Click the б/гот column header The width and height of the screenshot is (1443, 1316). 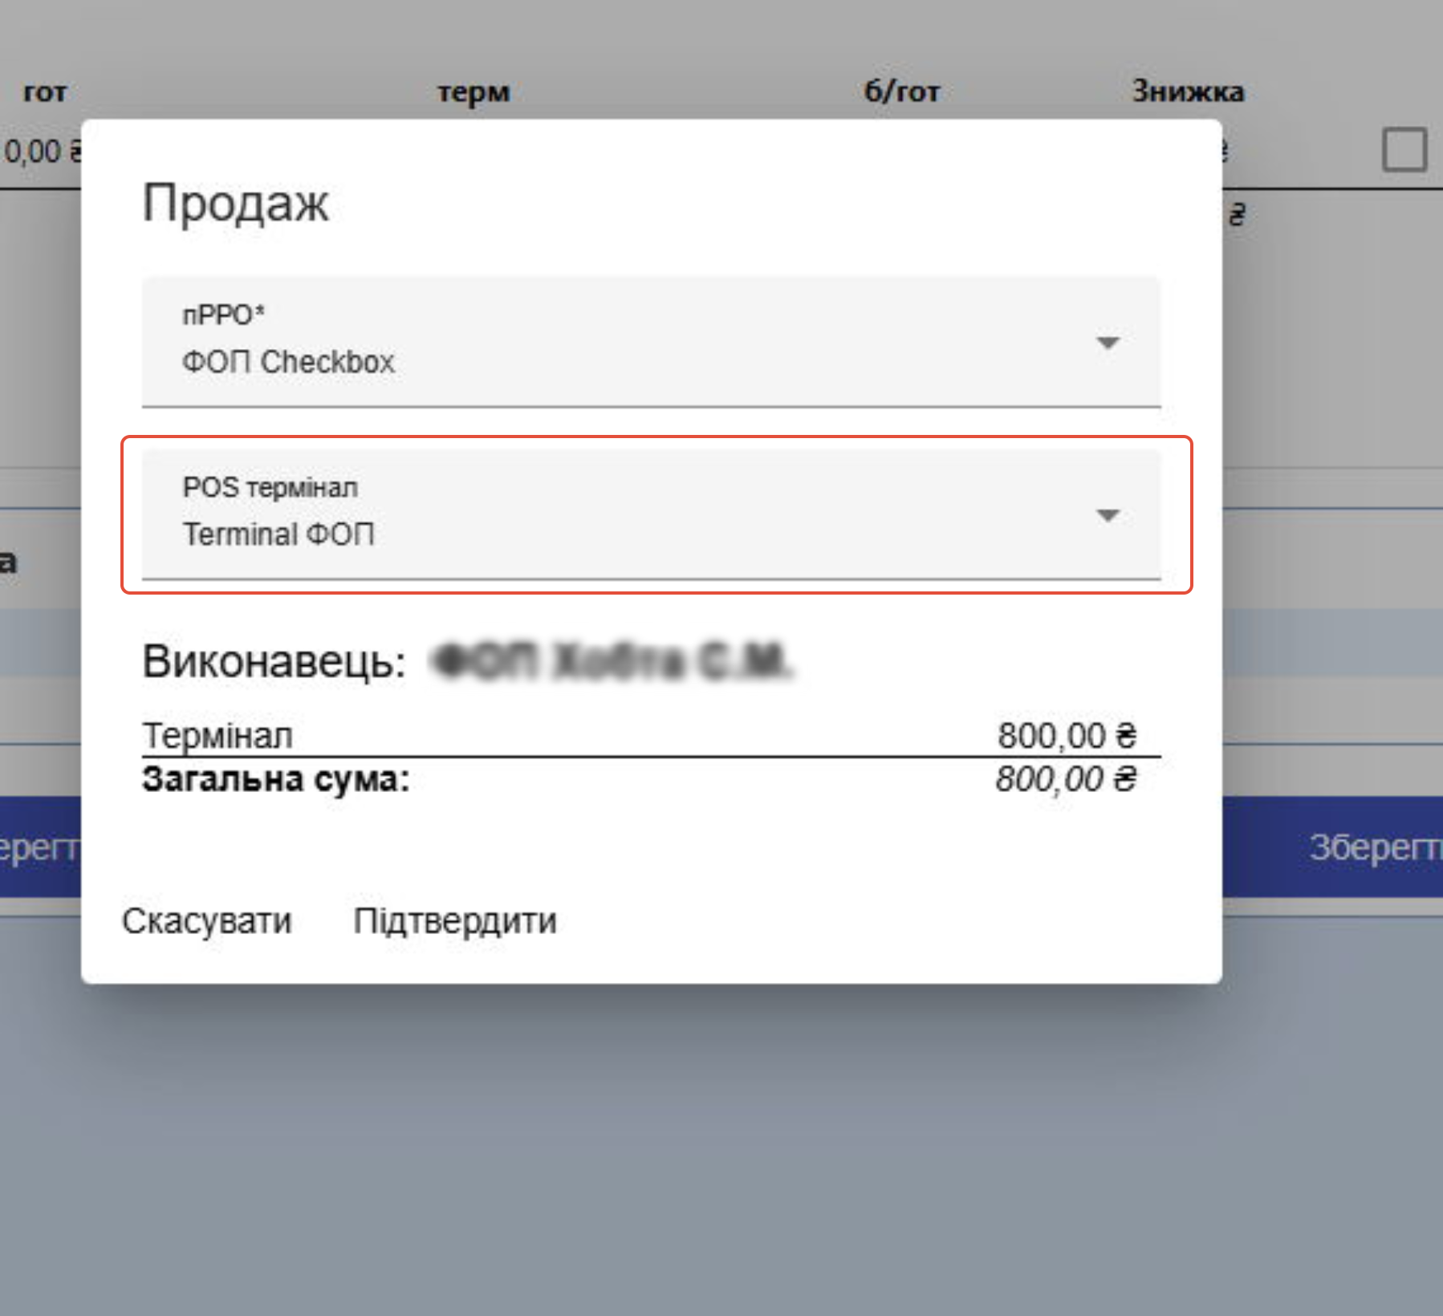click(901, 91)
